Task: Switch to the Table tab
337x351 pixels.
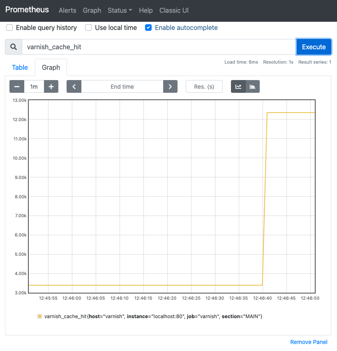Action: click(x=20, y=67)
